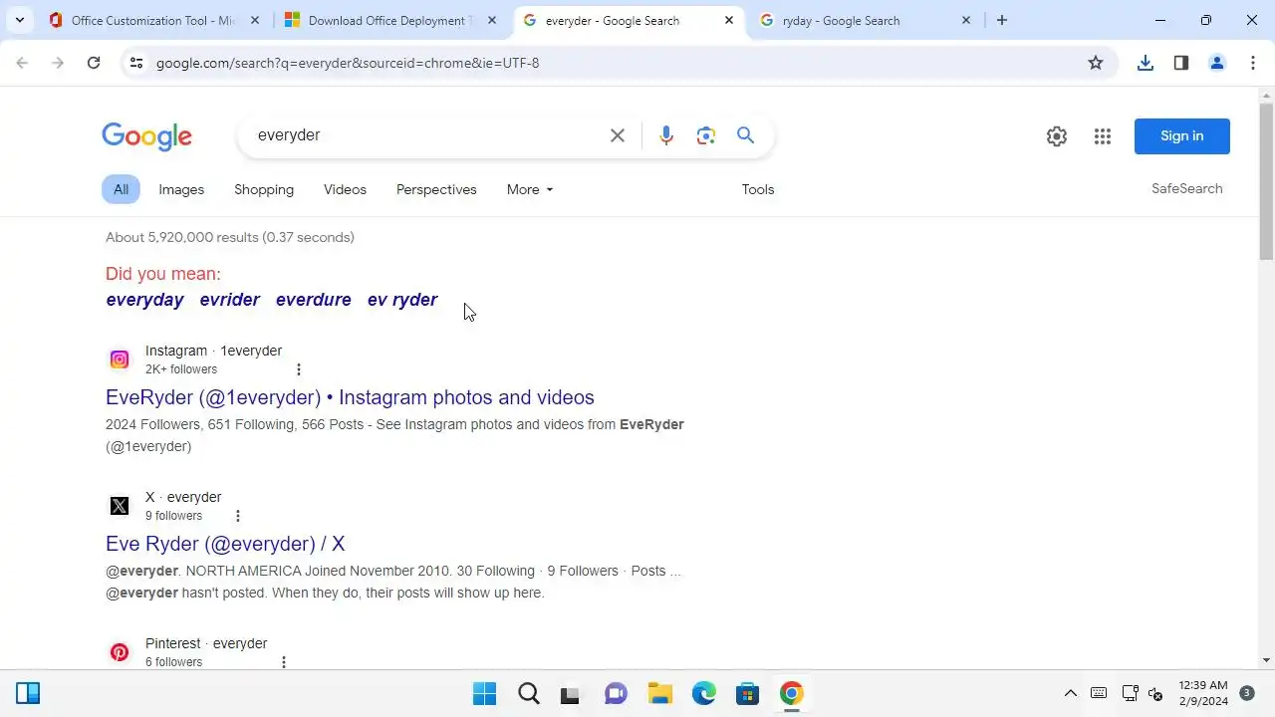
Task: Open more options for X result
Action: [237, 516]
